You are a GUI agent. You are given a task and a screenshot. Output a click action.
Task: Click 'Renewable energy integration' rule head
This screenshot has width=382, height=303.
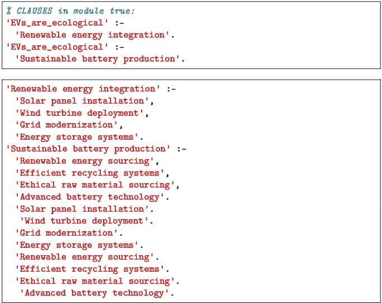pos(83,89)
